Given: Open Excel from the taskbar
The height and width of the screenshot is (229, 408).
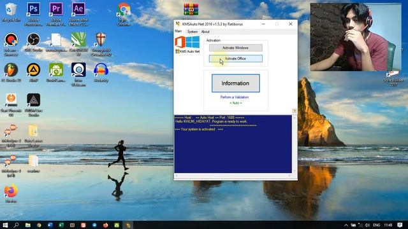Looking at the screenshot, I should pyautogui.click(x=61, y=225).
